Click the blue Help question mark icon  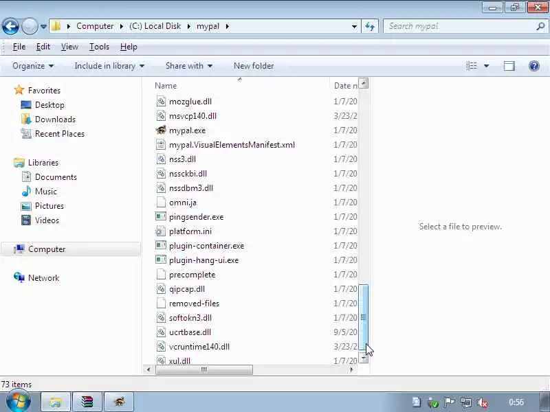(x=534, y=66)
